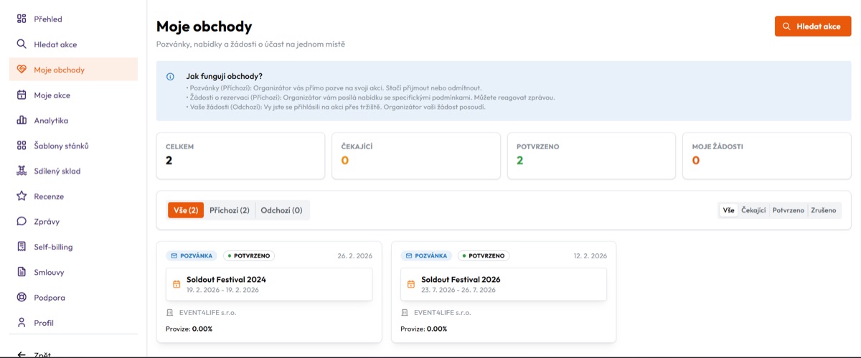Filter by Zrušeno status
This screenshot has height=358, width=861.
pyautogui.click(x=824, y=210)
